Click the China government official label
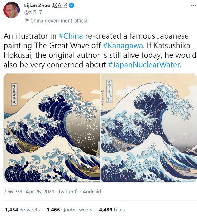This screenshot has width=197, height=216. click(x=59, y=21)
